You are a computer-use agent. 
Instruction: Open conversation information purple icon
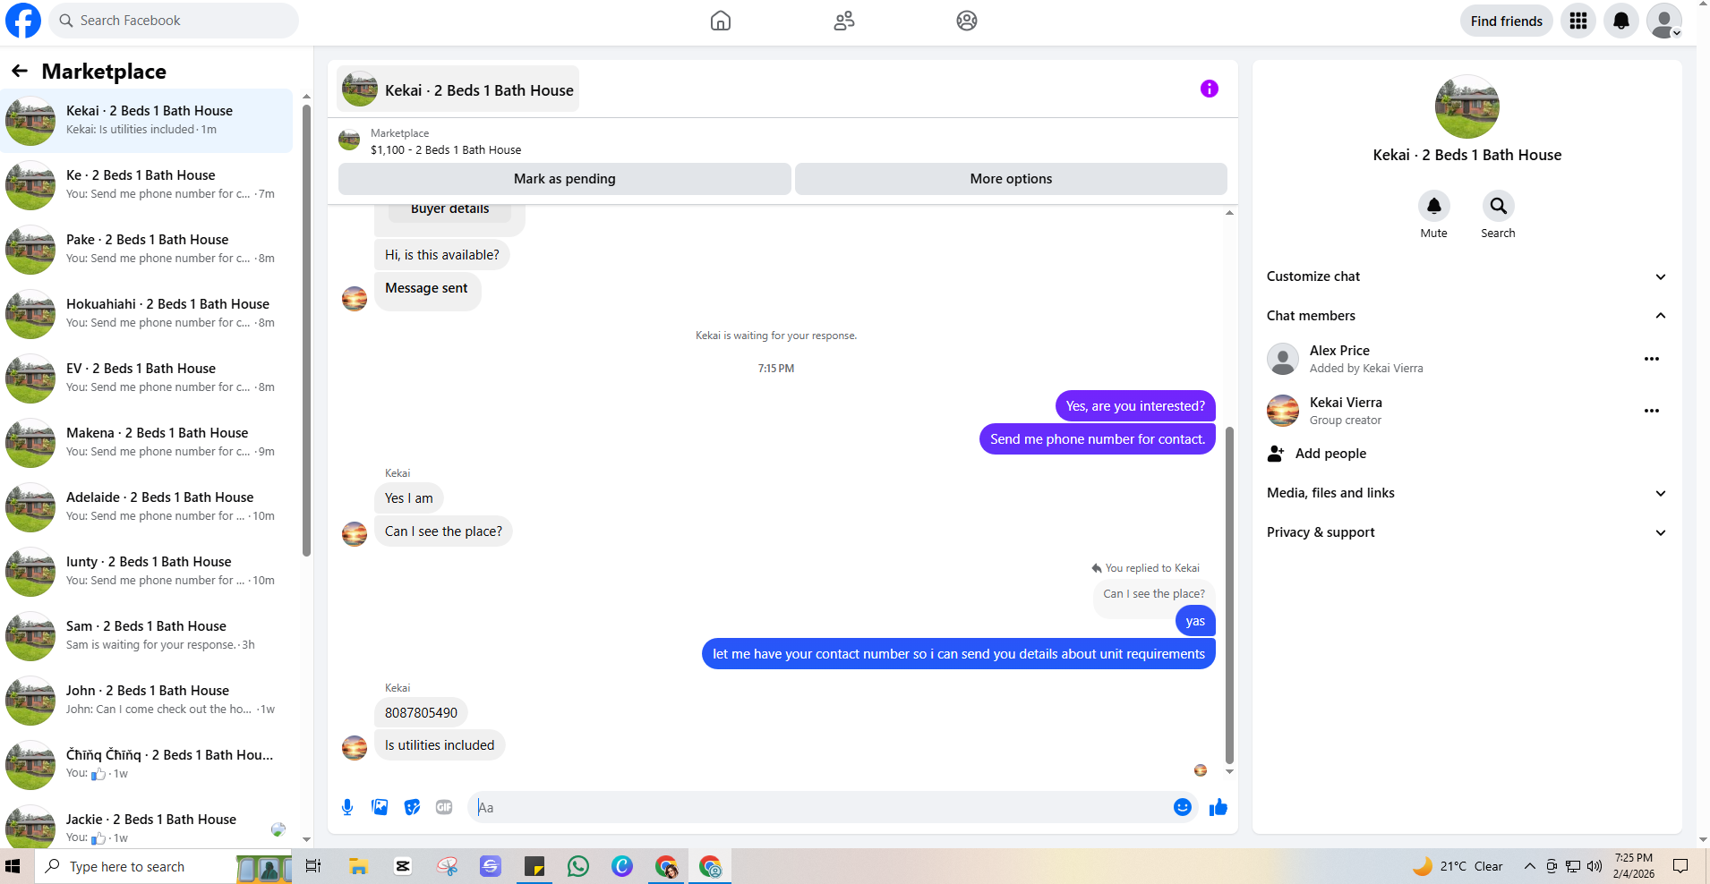[1210, 89]
